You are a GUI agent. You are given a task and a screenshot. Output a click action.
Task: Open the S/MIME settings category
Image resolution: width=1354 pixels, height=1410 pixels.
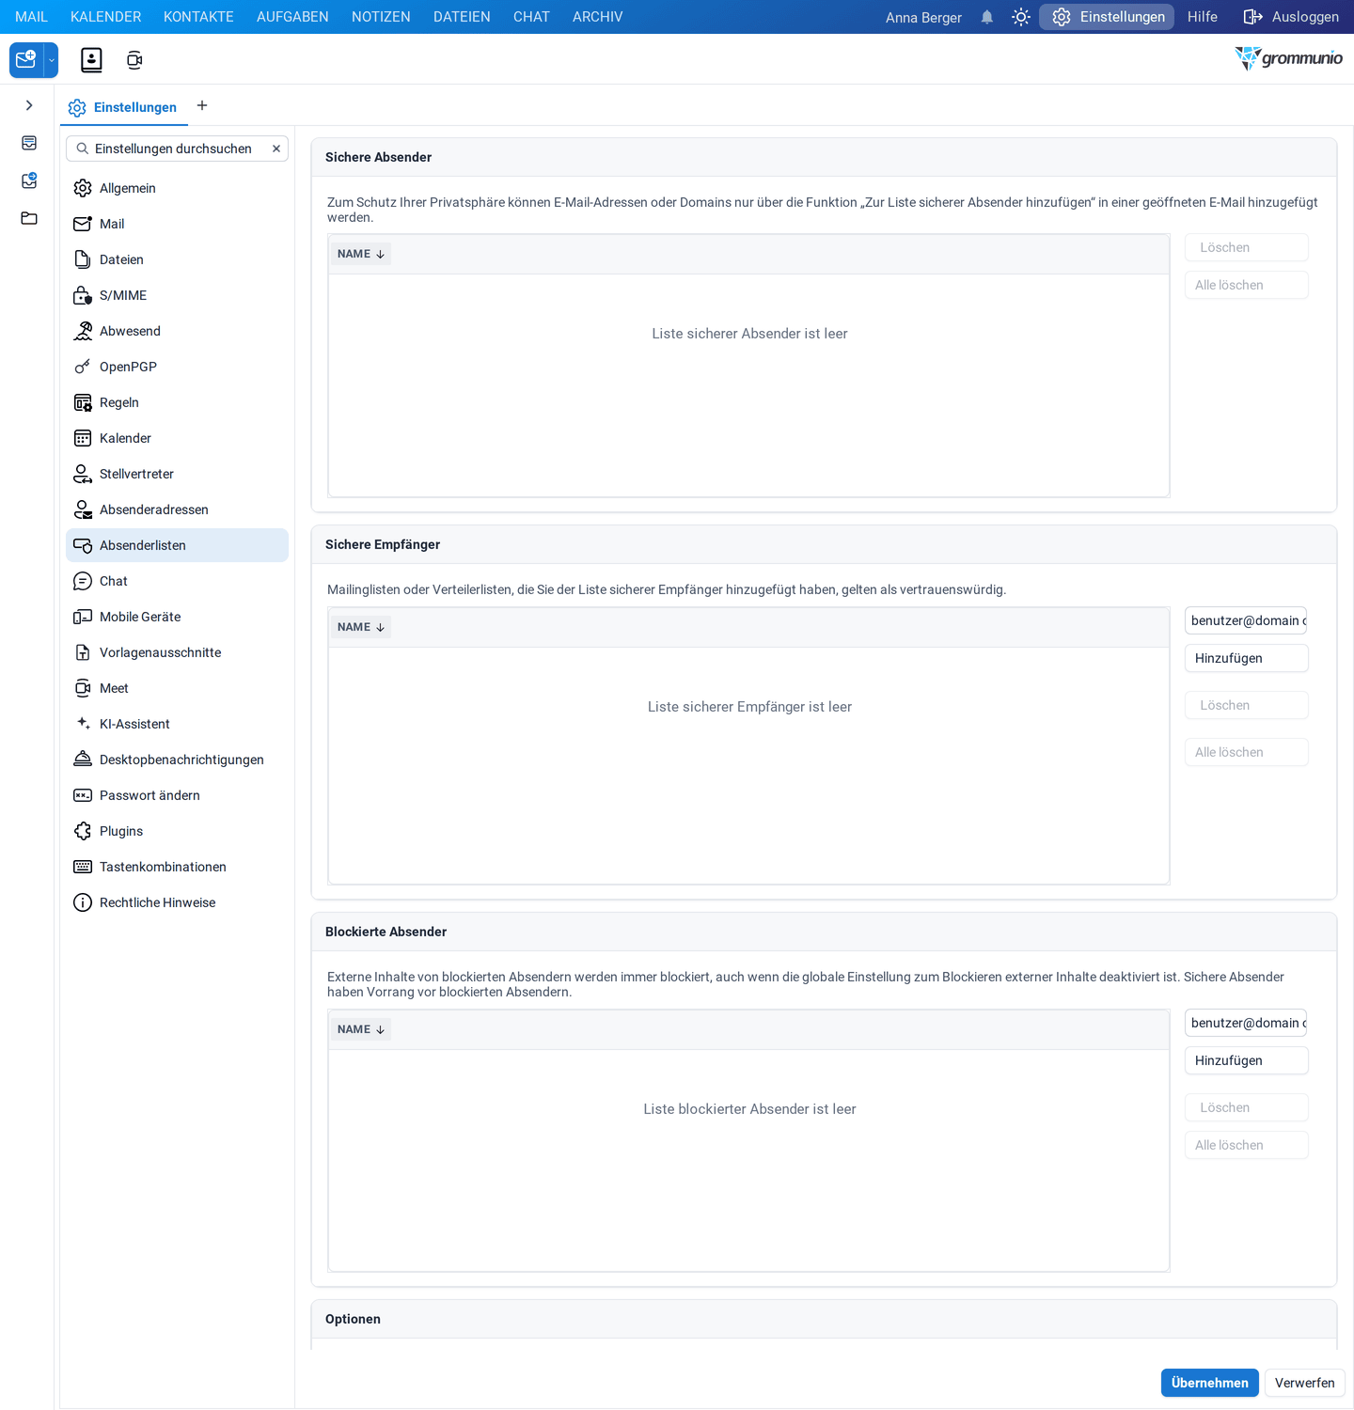(177, 295)
